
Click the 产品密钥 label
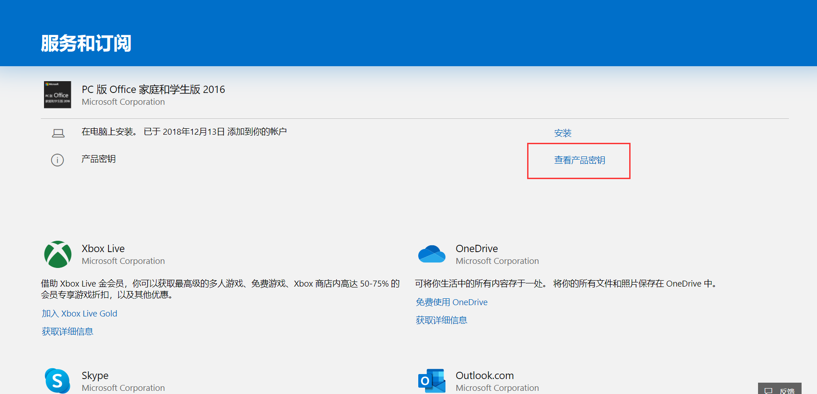(98, 159)
